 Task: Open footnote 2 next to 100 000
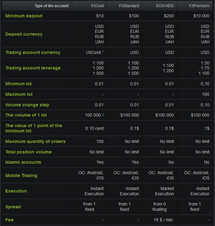(103, 115)
